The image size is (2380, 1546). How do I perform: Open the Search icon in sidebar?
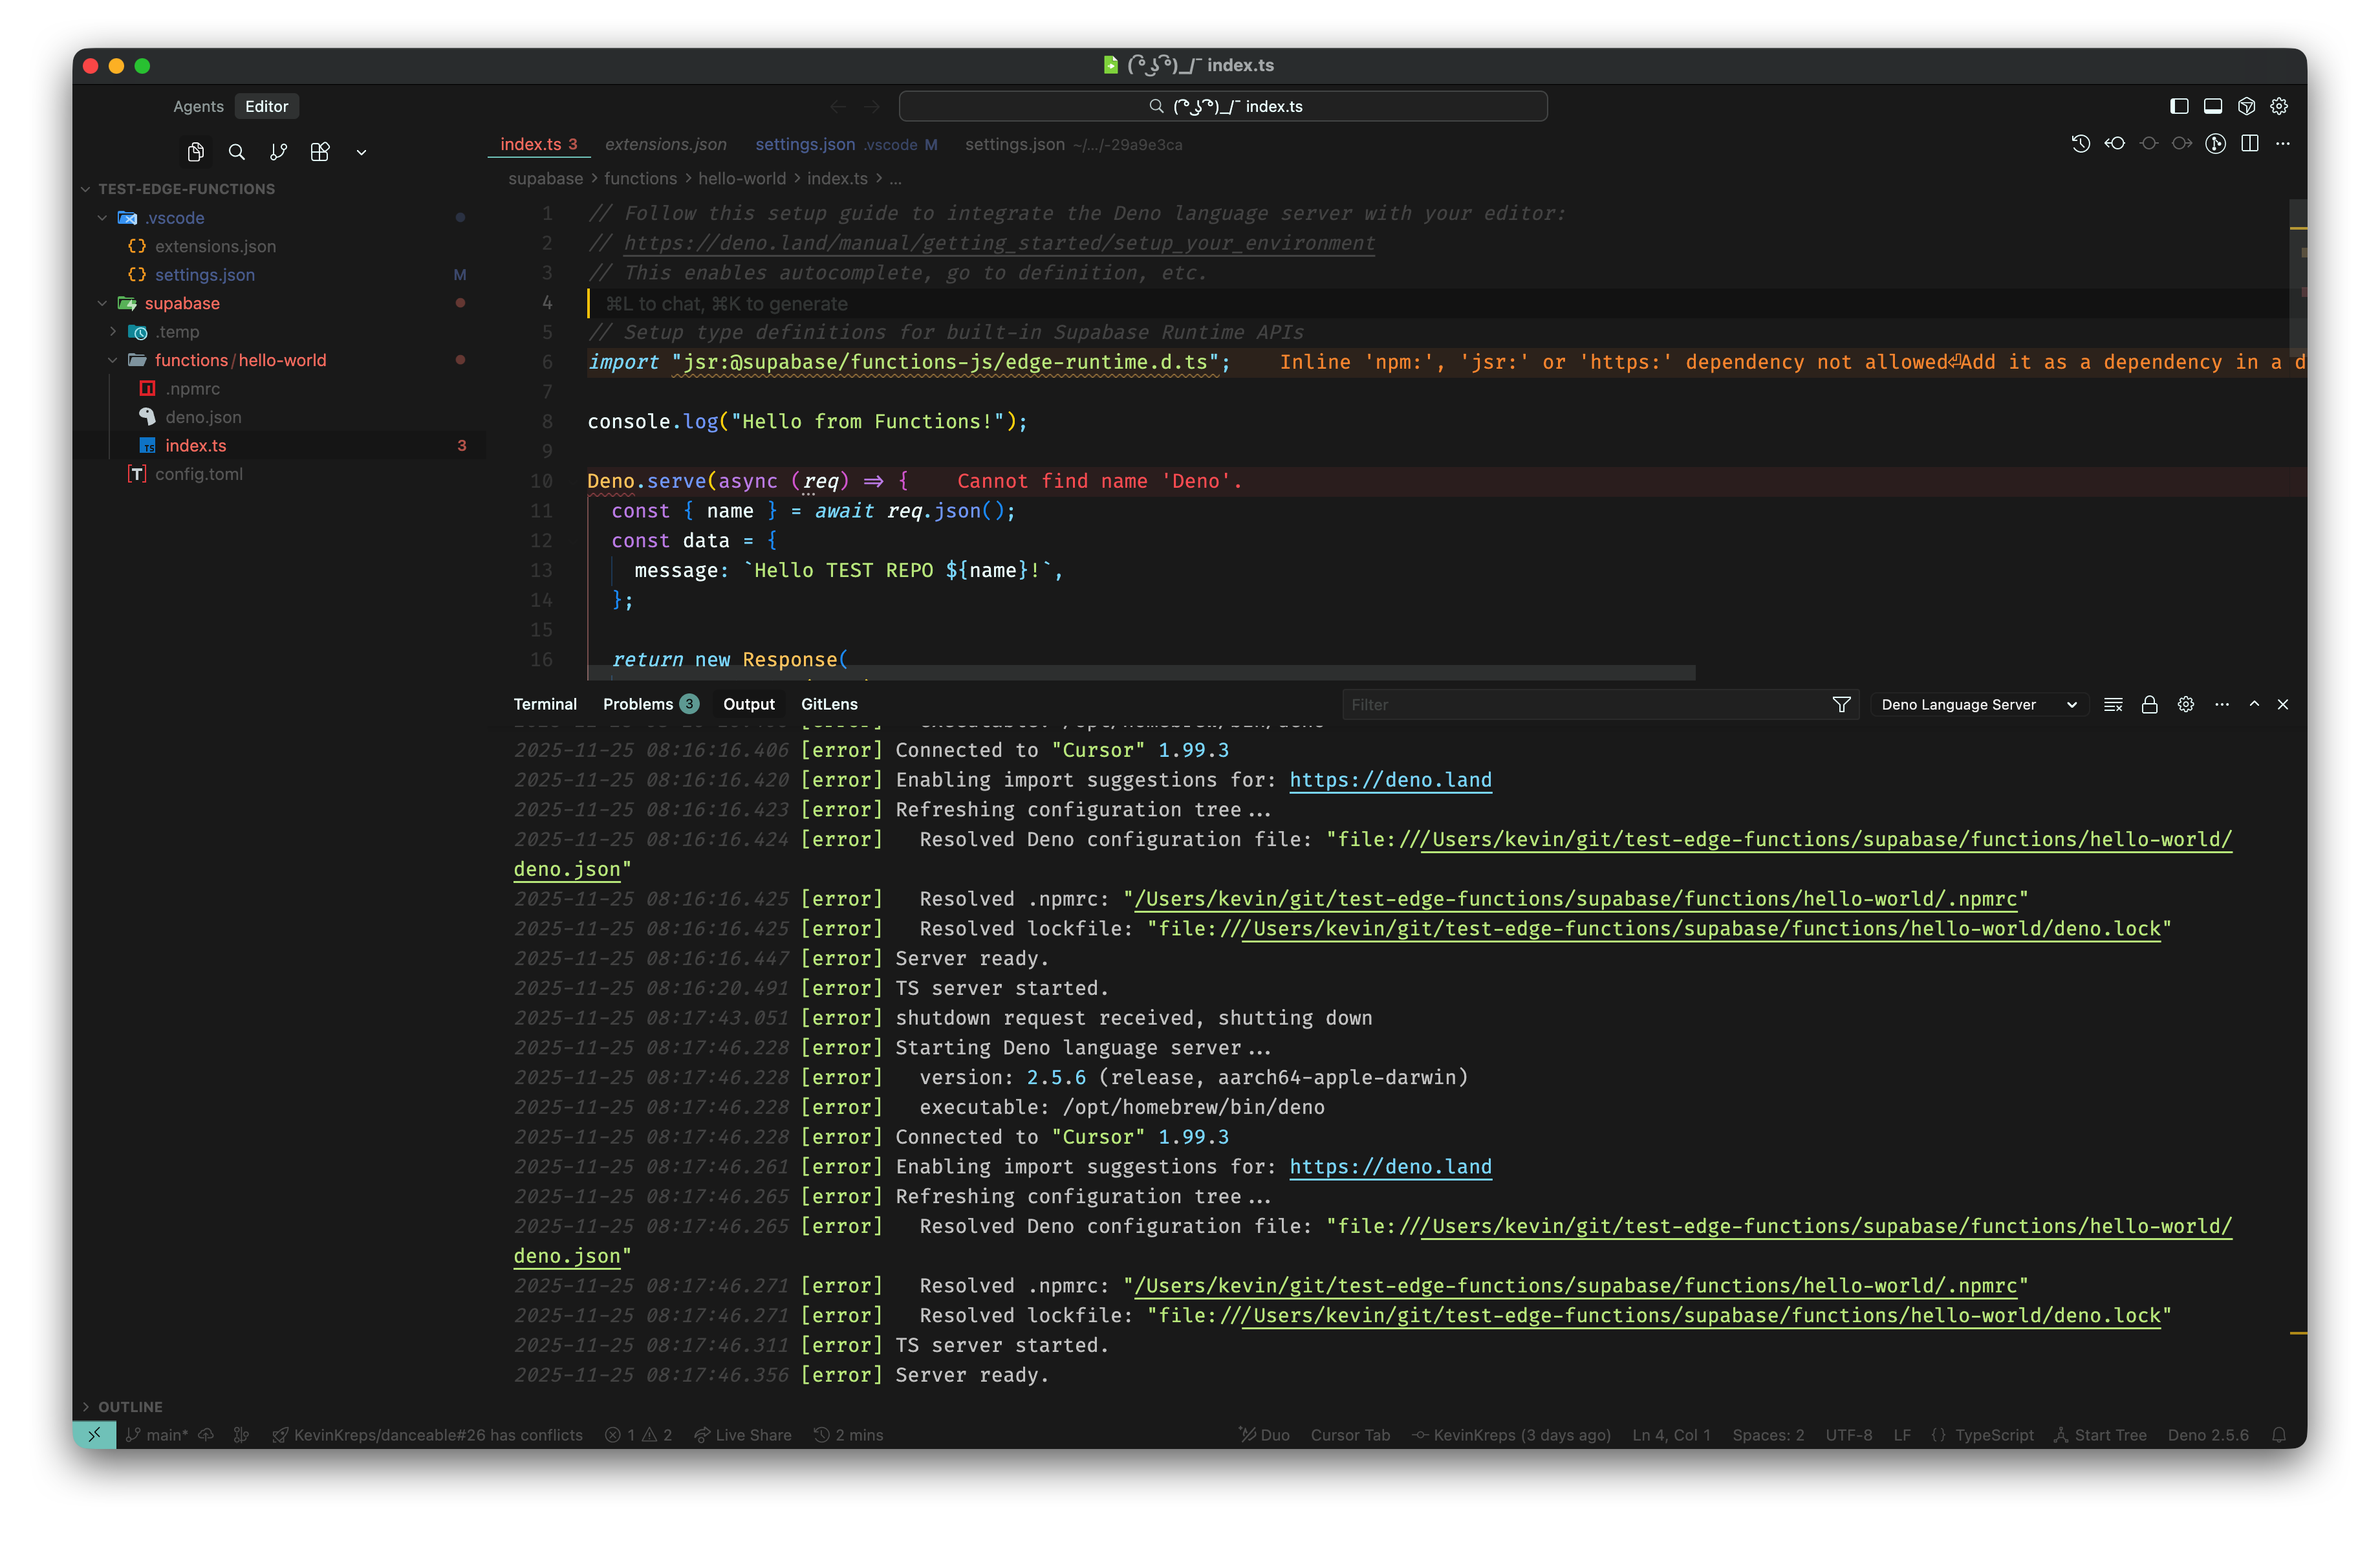237,152
